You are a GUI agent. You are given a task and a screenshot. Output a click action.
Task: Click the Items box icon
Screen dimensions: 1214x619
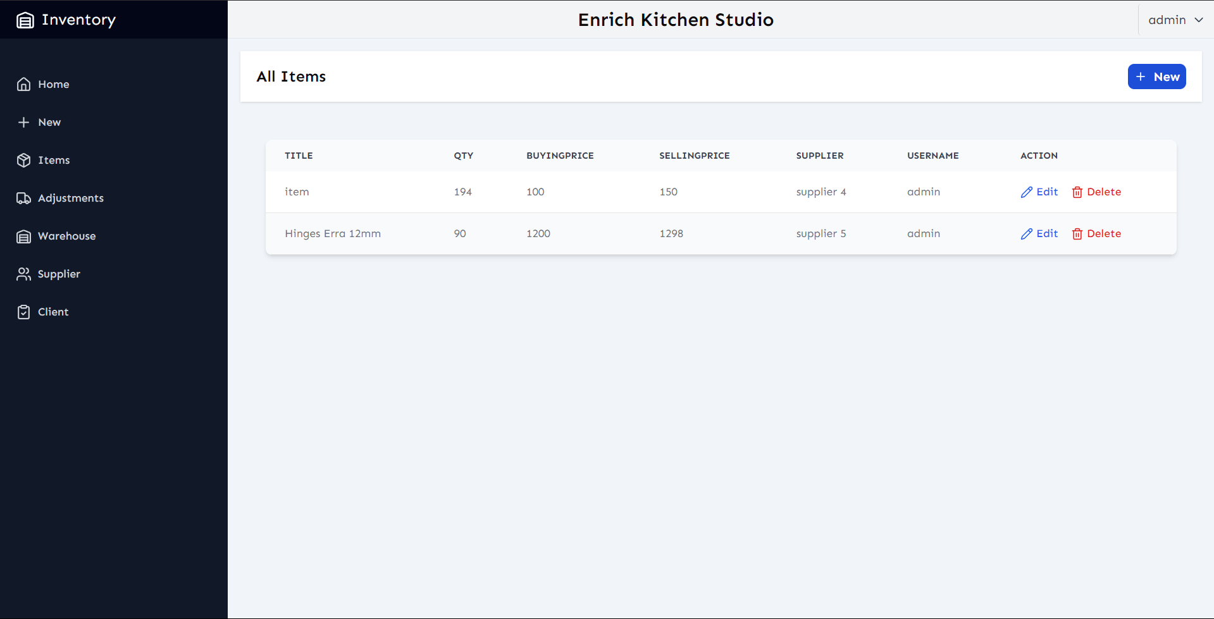24,160
